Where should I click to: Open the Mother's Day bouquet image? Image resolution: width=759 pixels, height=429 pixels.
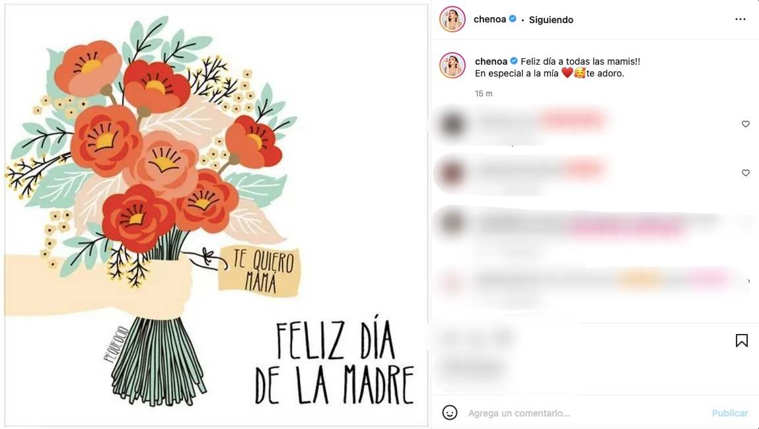pos(217,215)
